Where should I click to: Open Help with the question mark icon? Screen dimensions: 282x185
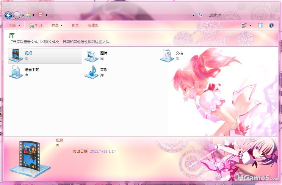(271, 25)
